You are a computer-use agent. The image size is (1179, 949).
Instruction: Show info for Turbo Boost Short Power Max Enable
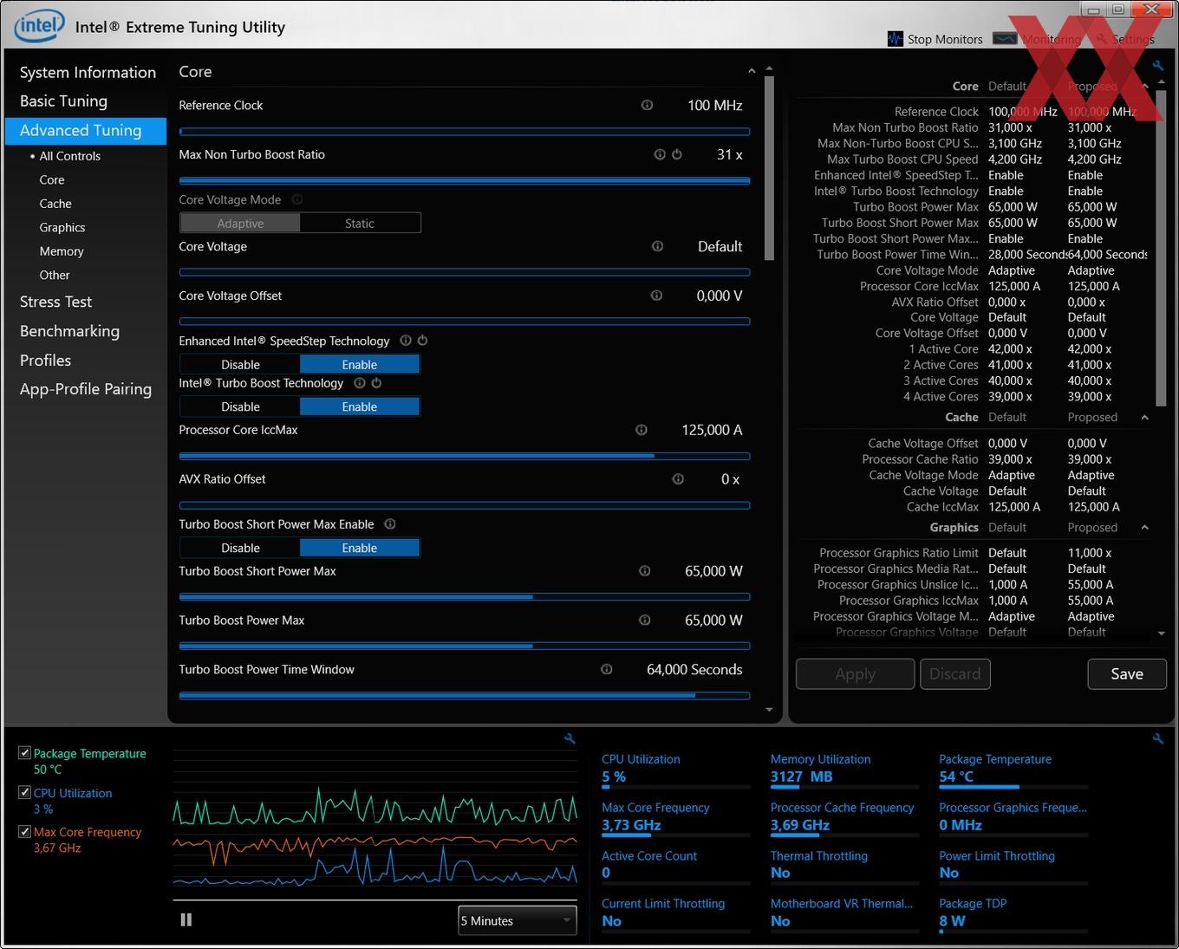[390, 524]
